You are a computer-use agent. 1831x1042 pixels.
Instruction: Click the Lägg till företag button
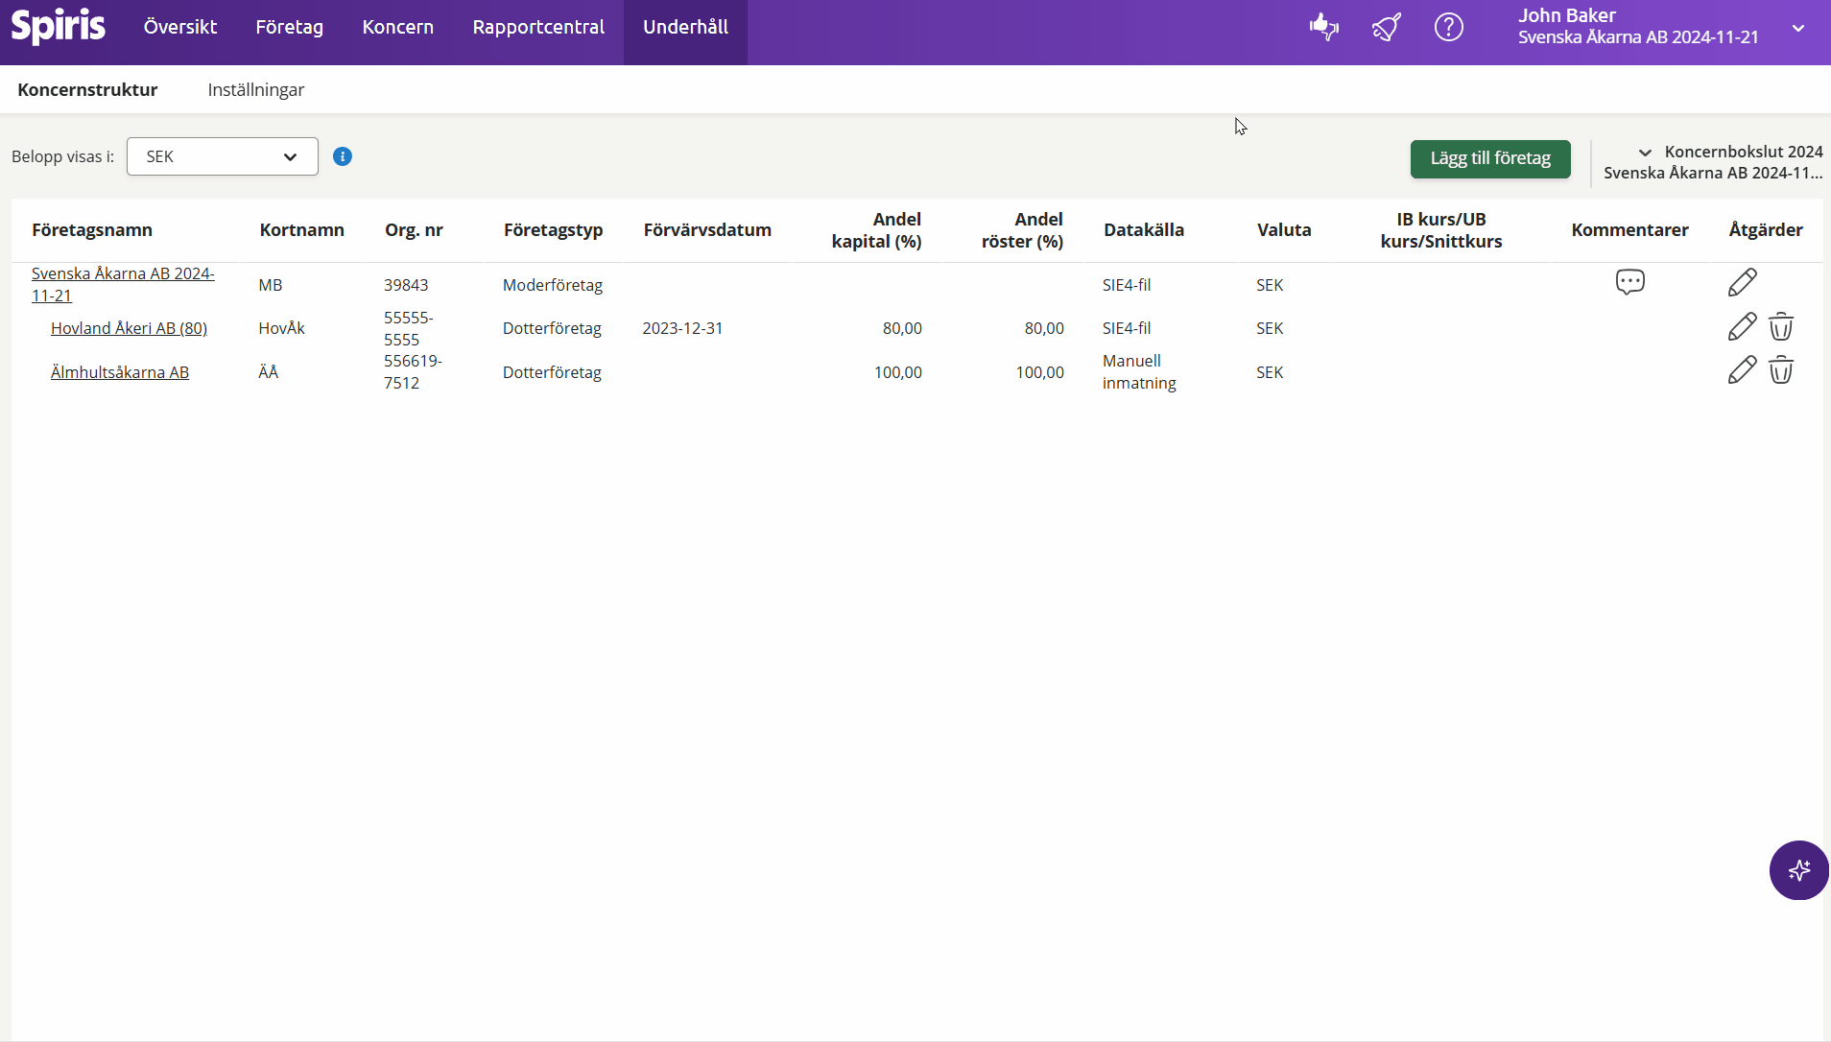coord(1489,158)
